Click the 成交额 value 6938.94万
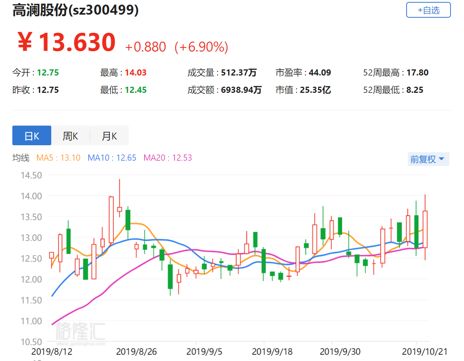The height and width of the screenshot is (361, 464). tap(241, 90)
